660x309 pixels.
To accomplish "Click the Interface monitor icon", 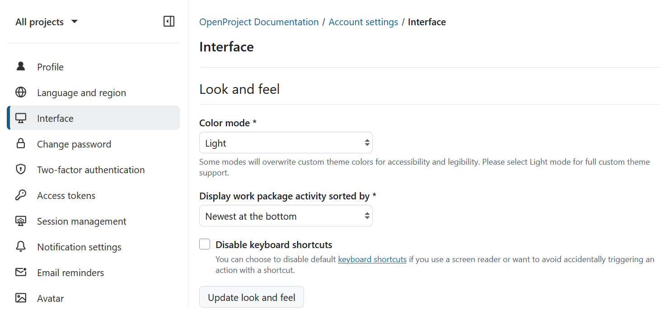I will [20, 118].
